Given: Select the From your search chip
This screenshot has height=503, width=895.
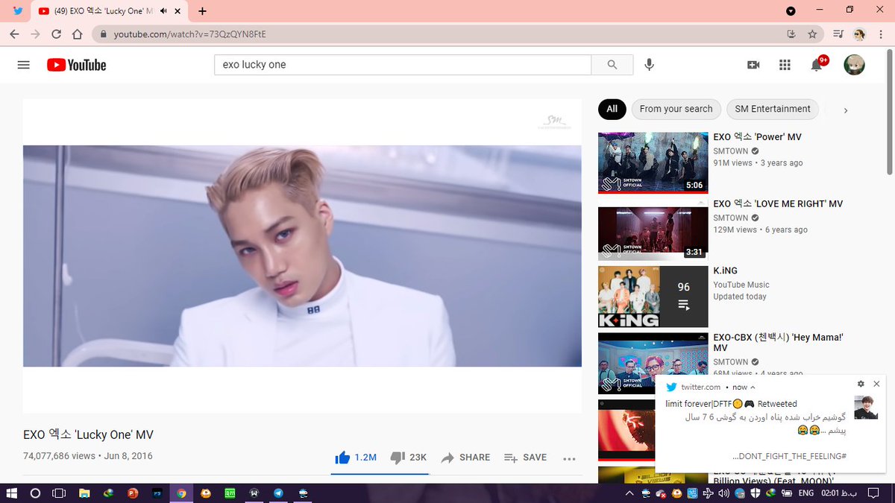Looking at the screenshot, I should tap(676, 109).
